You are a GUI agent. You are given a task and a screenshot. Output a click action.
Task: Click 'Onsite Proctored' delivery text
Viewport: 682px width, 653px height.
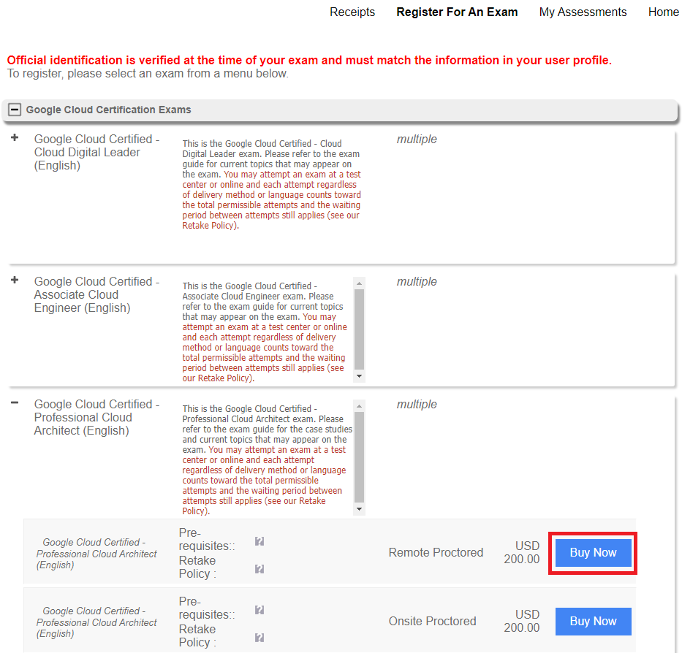pyautogui.click(x=432, y=621)
